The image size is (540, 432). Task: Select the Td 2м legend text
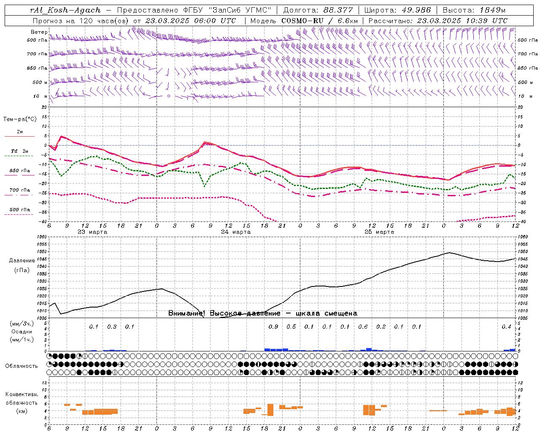coord(20,151)
